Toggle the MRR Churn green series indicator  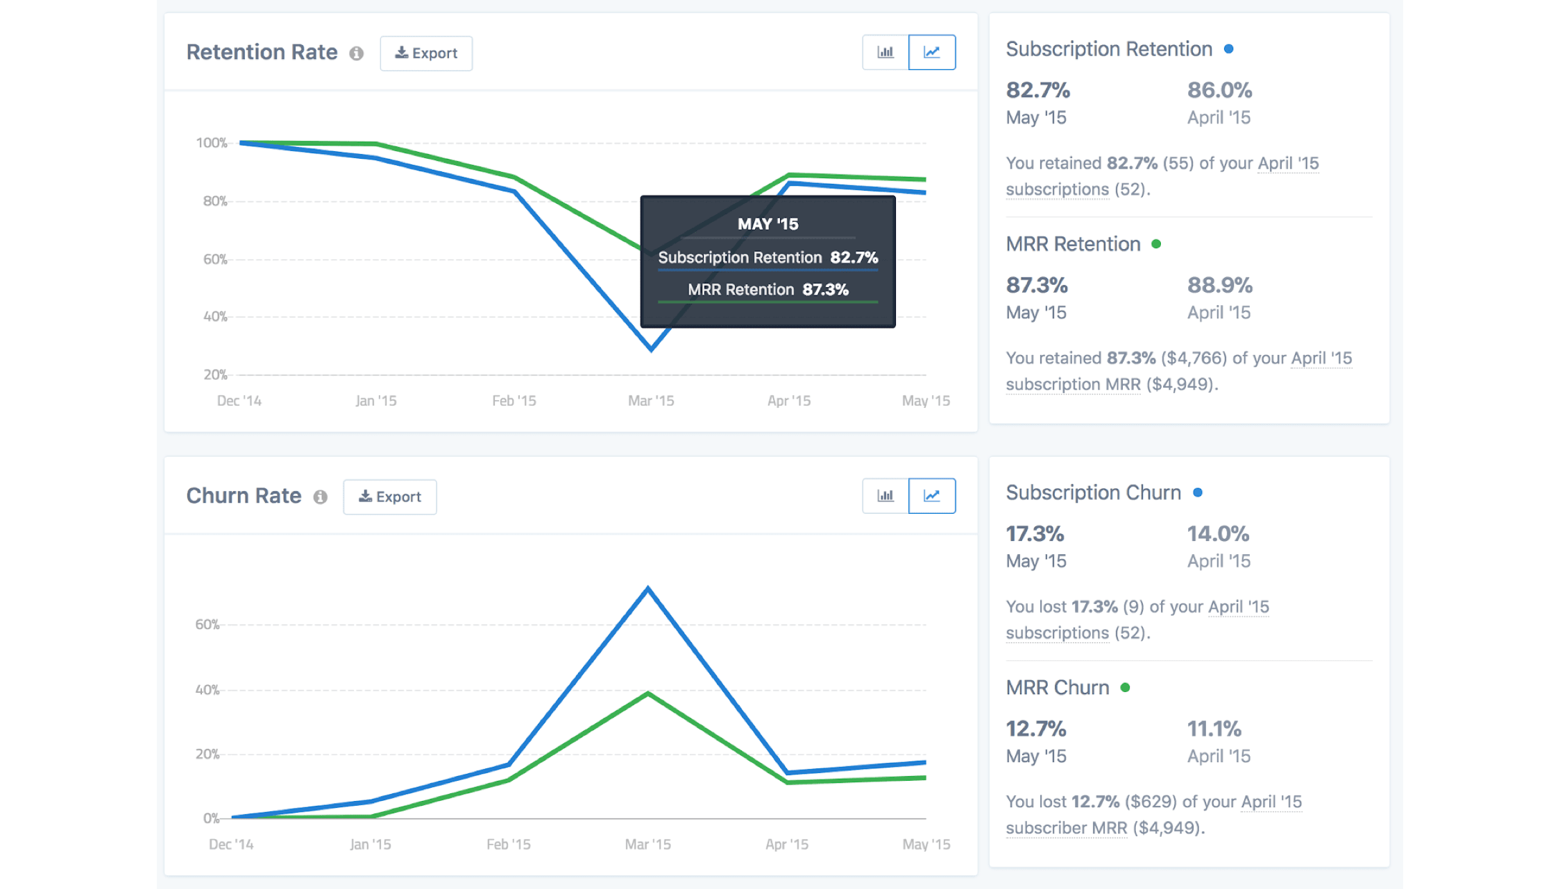coord(1126,687)
